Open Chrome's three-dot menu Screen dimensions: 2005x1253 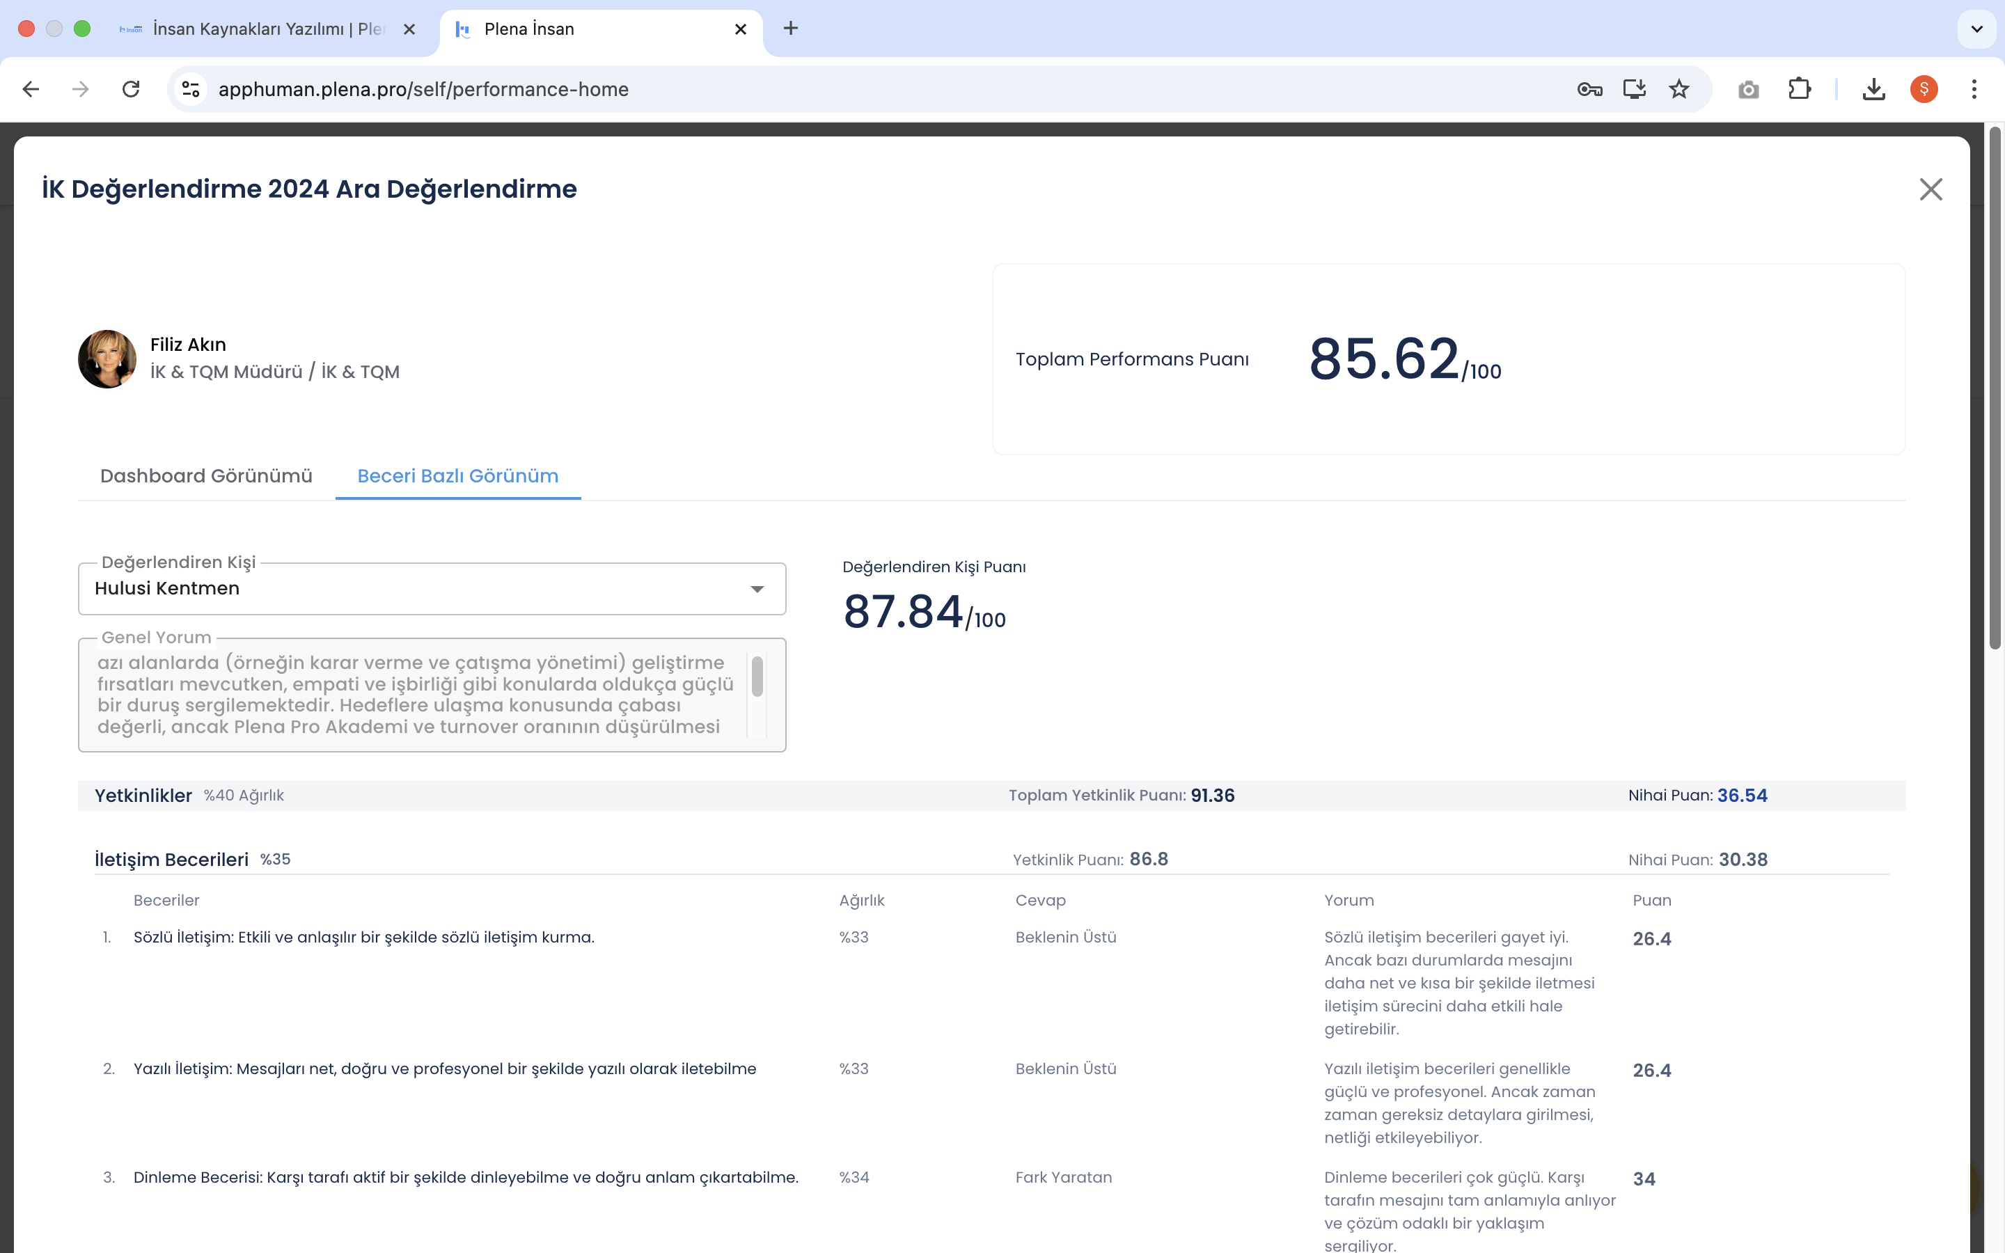tap(1974, 90)
